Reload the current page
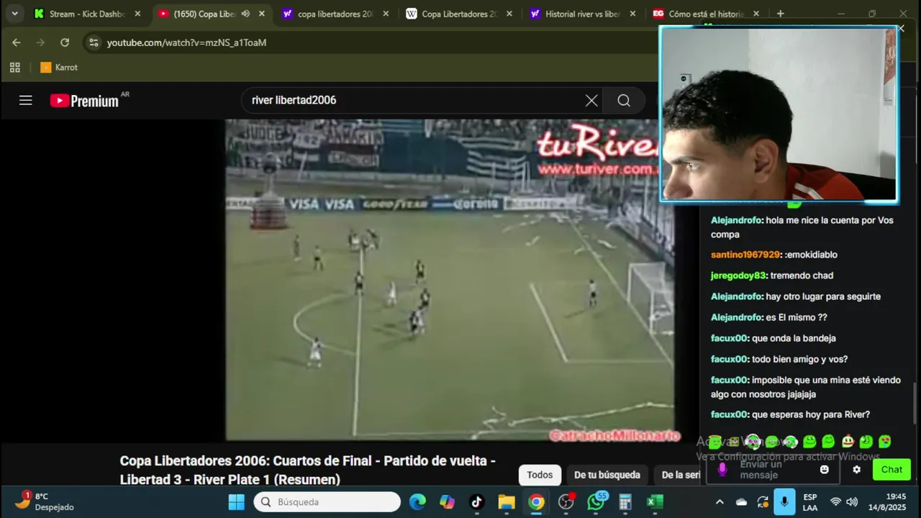This screenshot has width=921, height=518. [65, 42]
